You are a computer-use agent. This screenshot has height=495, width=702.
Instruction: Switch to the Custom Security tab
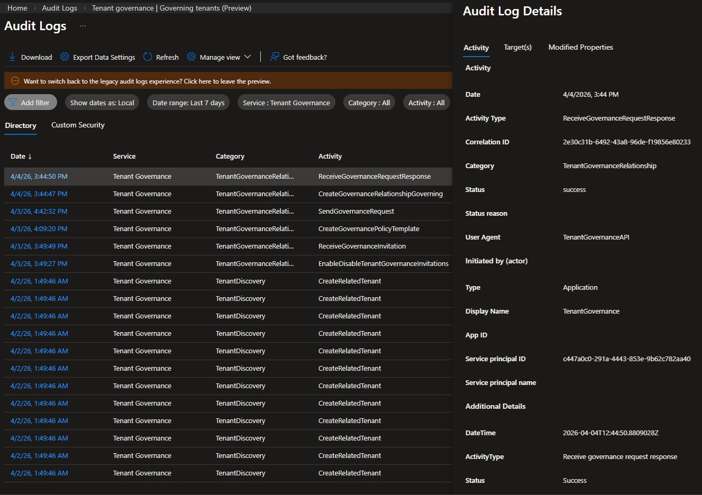(x=78, y=125)
